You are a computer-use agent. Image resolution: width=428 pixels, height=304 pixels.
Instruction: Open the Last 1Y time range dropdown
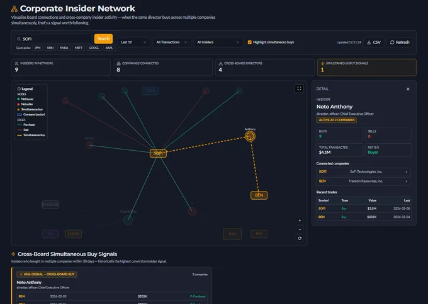pyautogui.click(x=133, y=42)
